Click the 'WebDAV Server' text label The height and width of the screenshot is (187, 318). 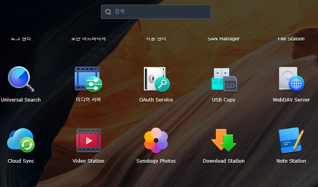click(x=291, y=100)
